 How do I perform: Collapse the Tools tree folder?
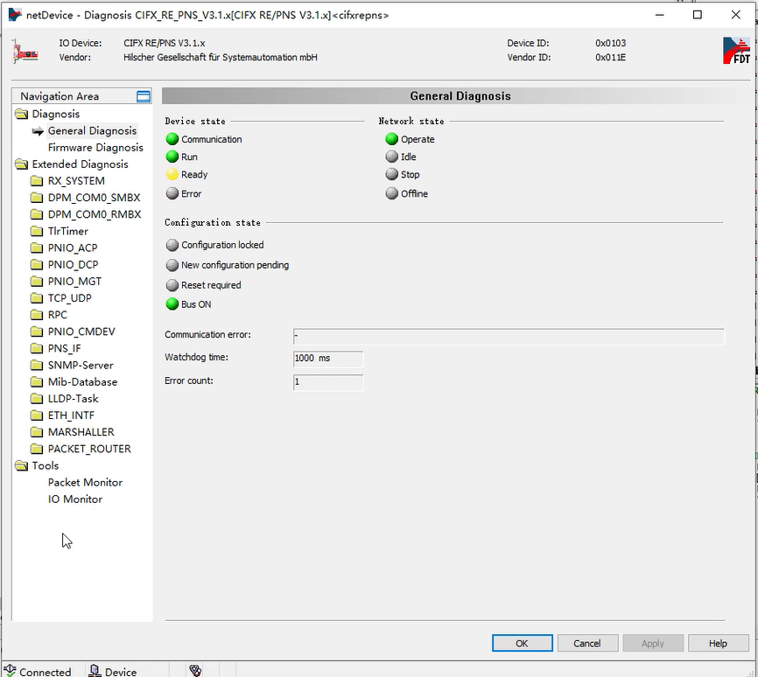pyautogui.click(x=21, y=466)
